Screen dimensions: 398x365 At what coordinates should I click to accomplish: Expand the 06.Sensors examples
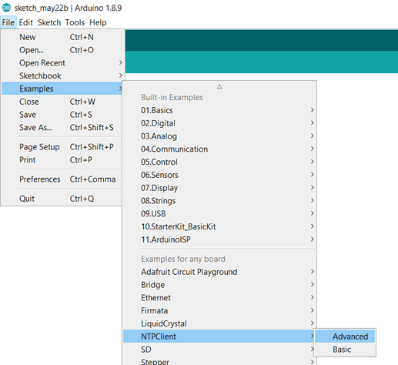click(x=219, y=175)
